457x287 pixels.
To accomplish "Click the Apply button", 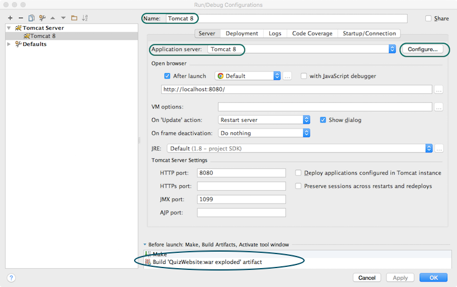I will [x=400, y=278].
